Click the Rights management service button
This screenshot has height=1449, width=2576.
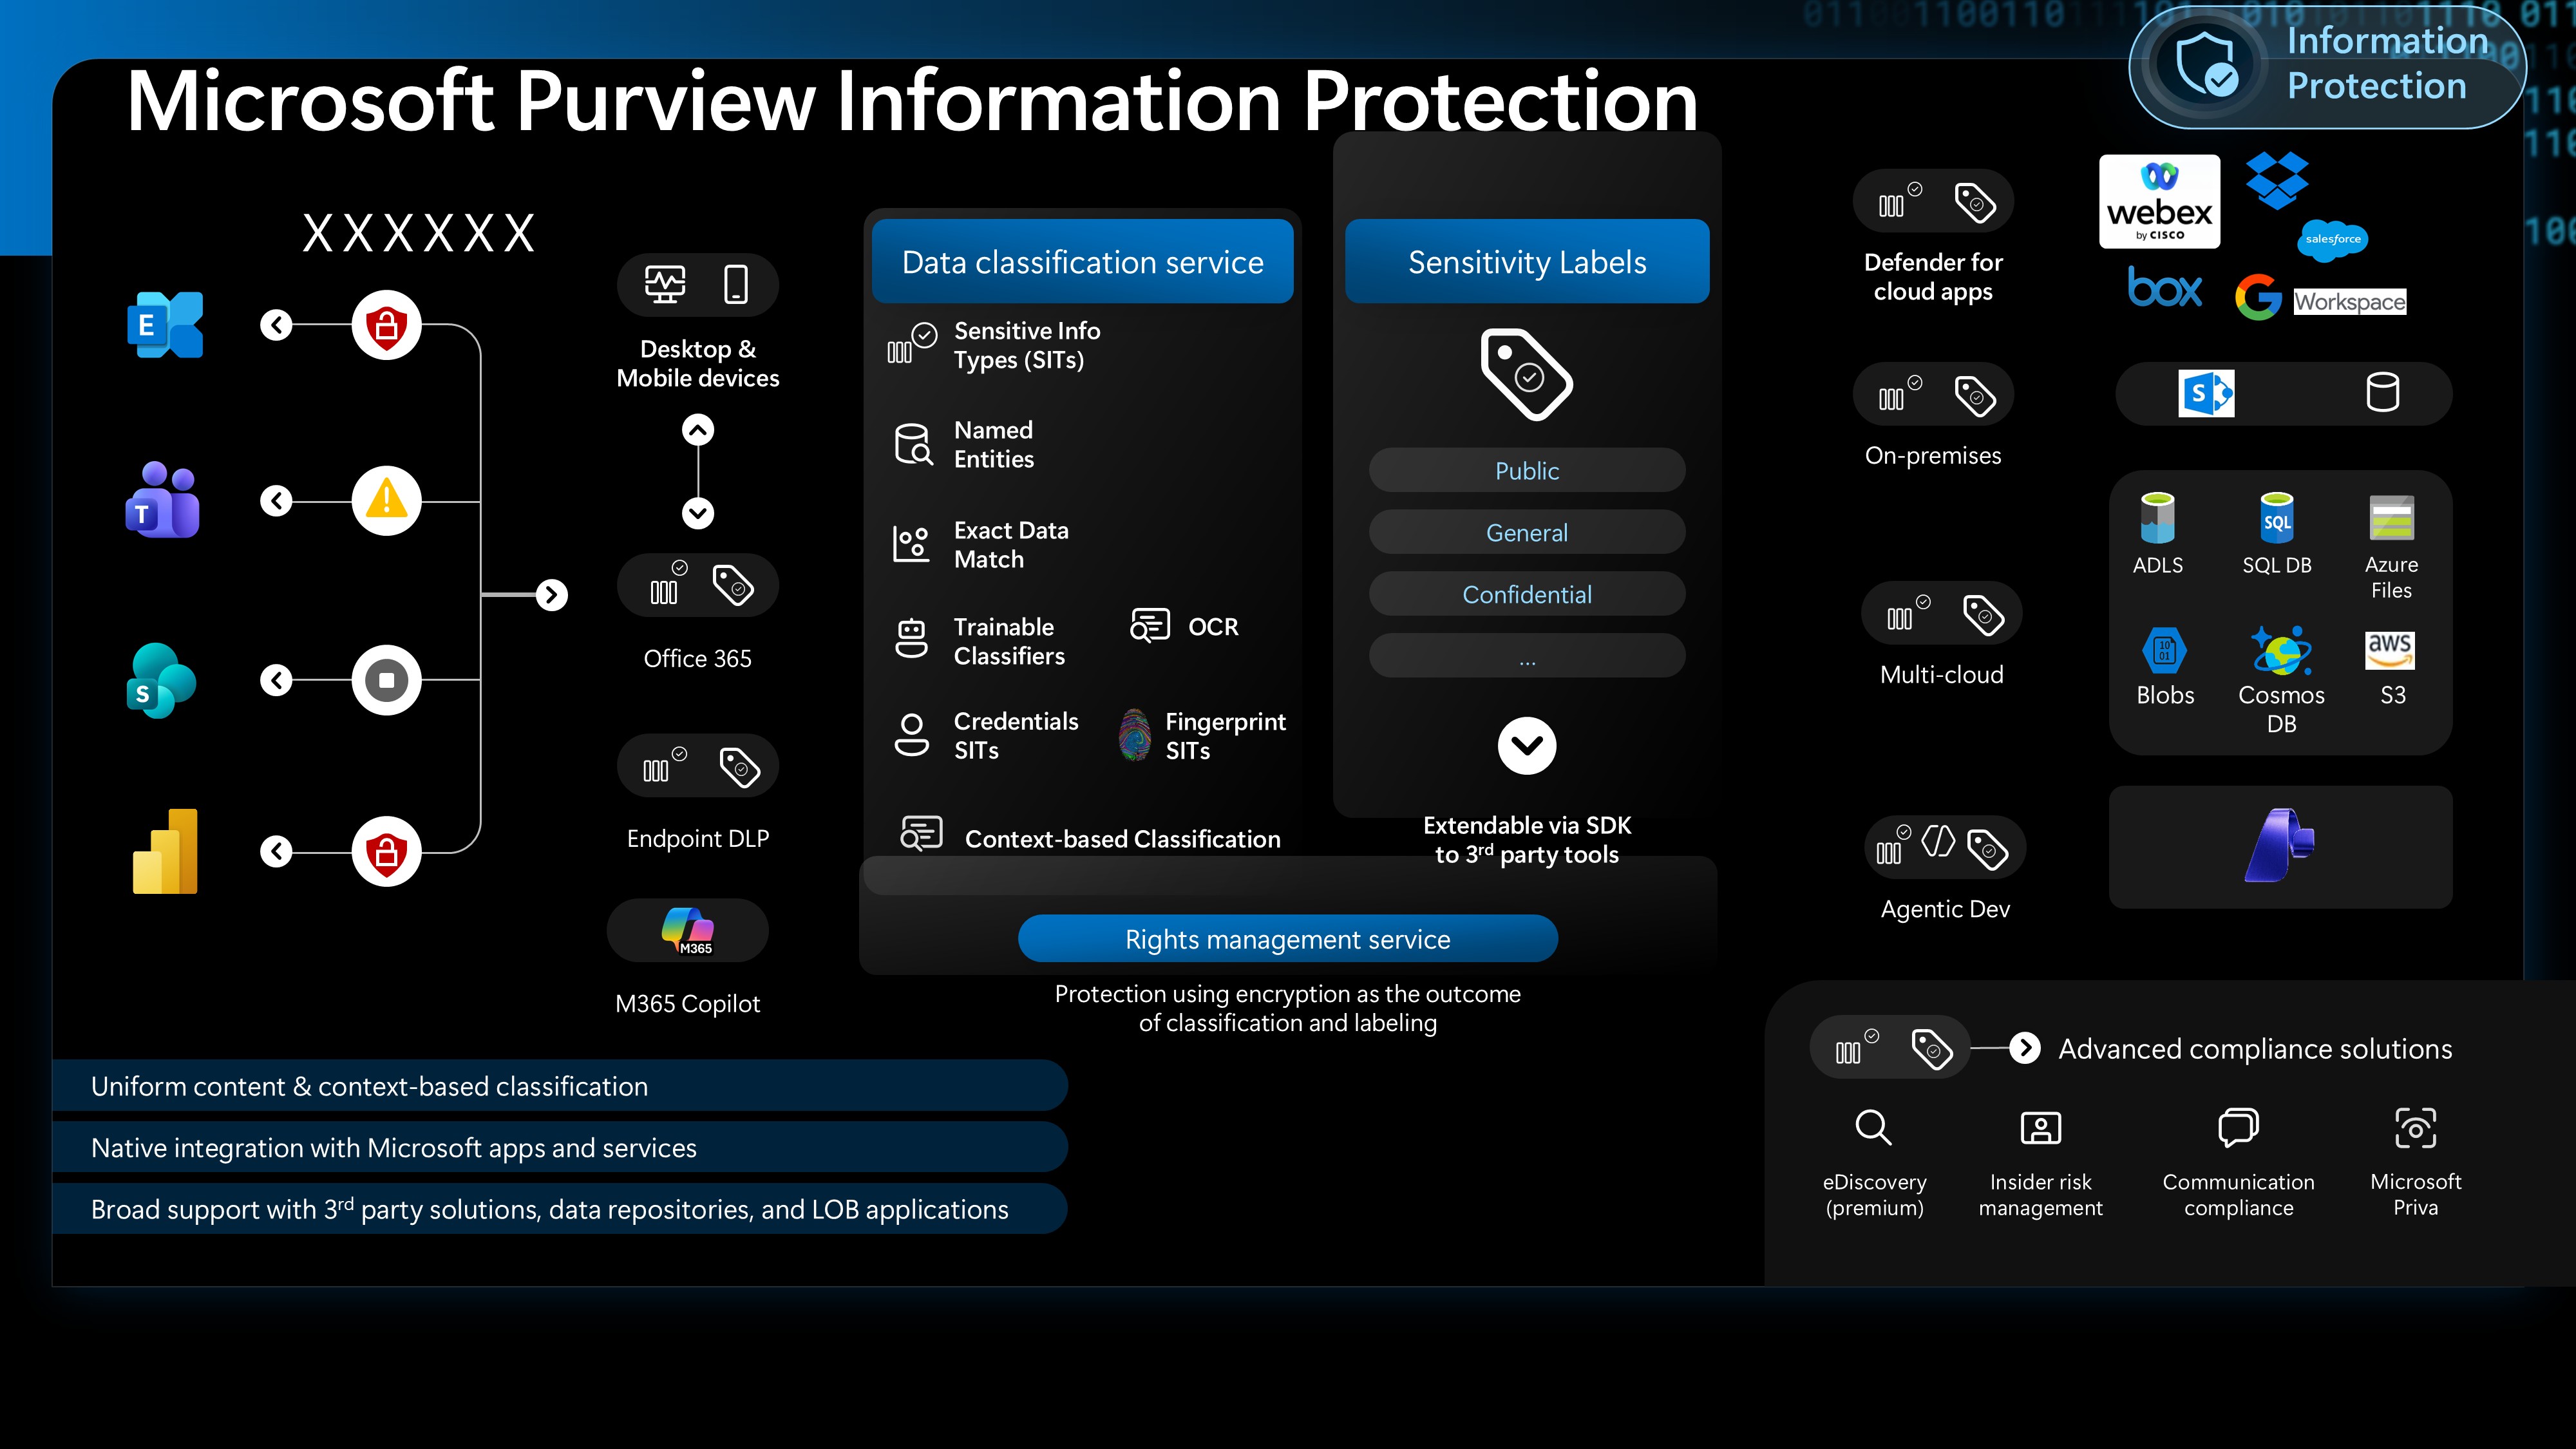point(1287,939)
